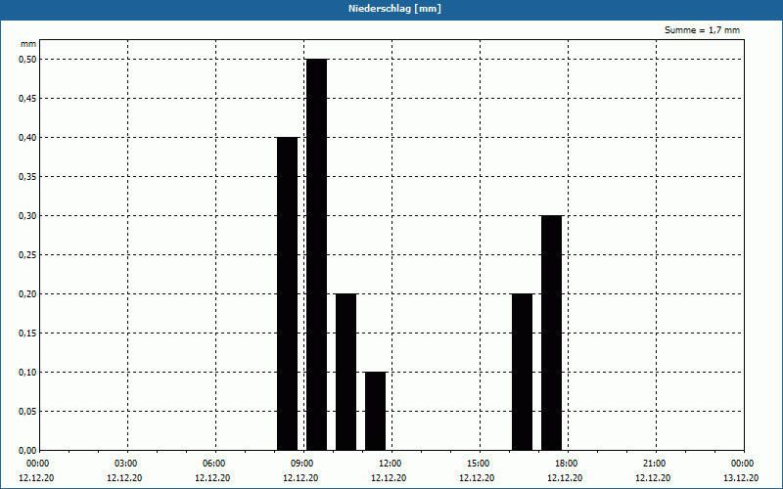Click the 0,00 y-axis value
Viewport: 783px width, 489px height.
pyautogui.click(x=27, y=451)
